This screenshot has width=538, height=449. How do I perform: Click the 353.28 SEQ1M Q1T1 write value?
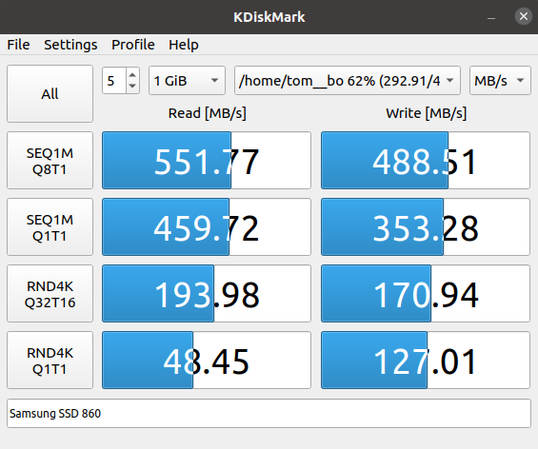(x=426, y=227)
